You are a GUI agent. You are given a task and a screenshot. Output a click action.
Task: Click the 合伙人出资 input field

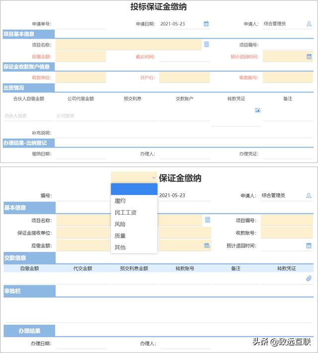tap(27, 116)
